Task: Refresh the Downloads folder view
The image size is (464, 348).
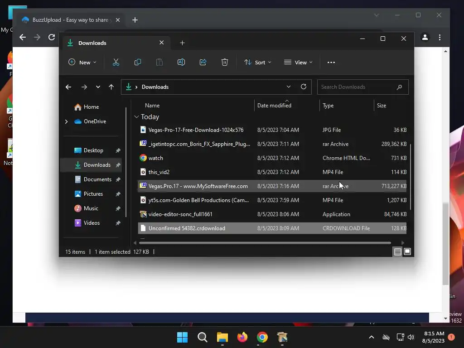Action: pos(304,87)
